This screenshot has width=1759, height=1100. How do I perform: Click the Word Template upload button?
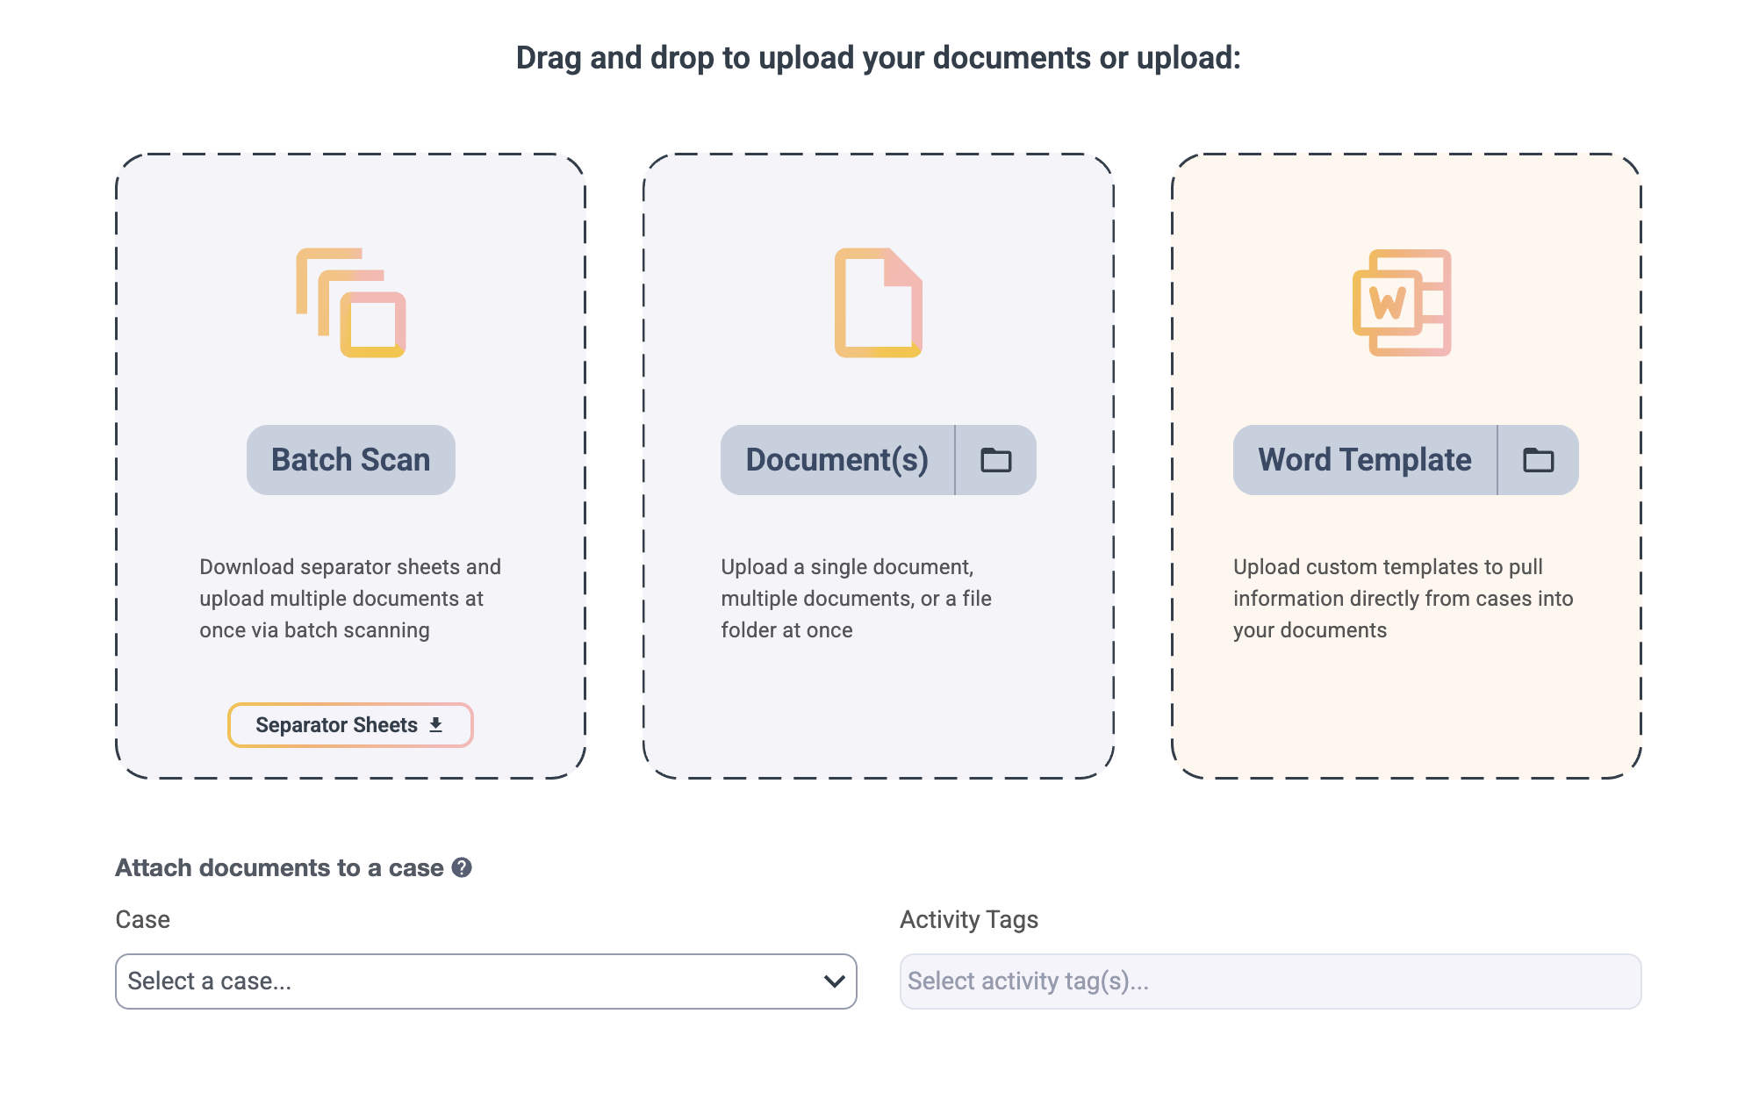point(1365,460)
